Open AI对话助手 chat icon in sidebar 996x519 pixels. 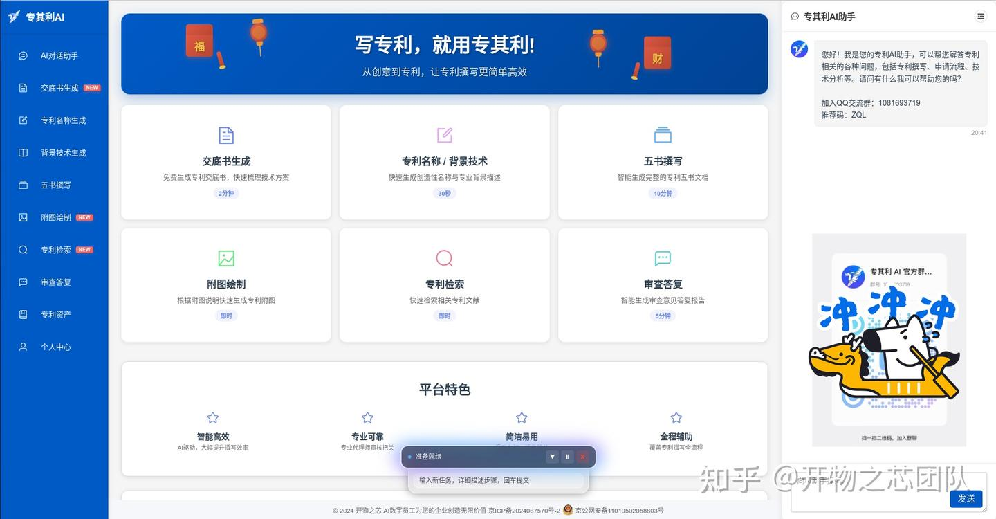click(x=24, y=55)
